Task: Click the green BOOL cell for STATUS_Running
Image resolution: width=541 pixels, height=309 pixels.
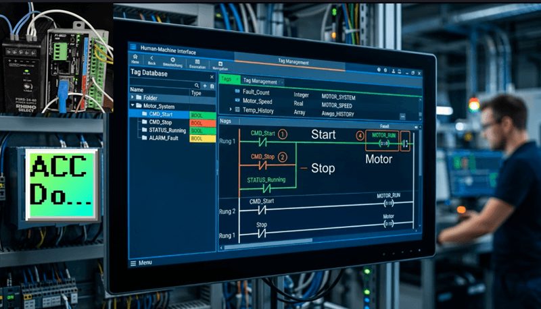Action: tap(202, 131)
